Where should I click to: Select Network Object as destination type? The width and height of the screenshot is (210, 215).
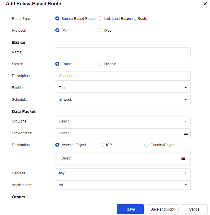coord(58,145)
